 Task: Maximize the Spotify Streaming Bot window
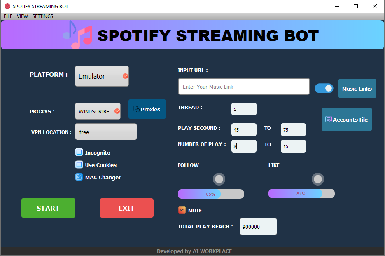pyautogui.click(x=355, y=7)
